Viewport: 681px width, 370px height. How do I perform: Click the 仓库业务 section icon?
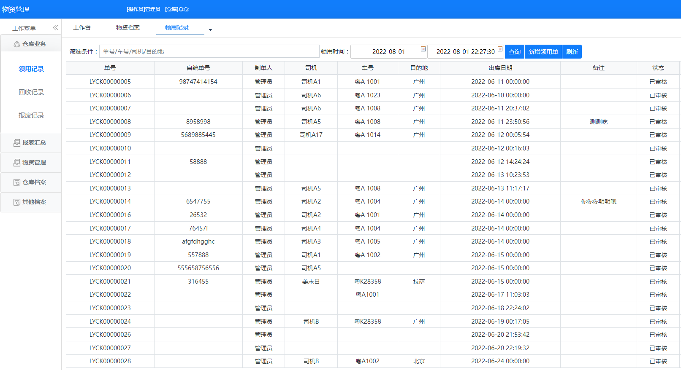click(x=17, y=44)
